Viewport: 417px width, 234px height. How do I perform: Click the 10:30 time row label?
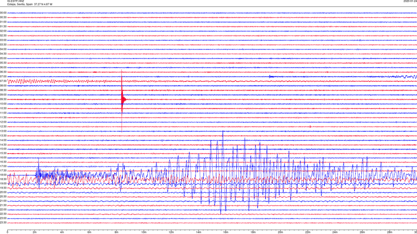coord(3,108)
